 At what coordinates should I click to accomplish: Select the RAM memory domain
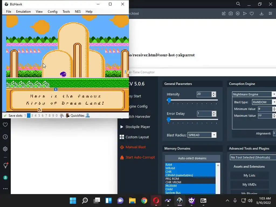point(190,165)
